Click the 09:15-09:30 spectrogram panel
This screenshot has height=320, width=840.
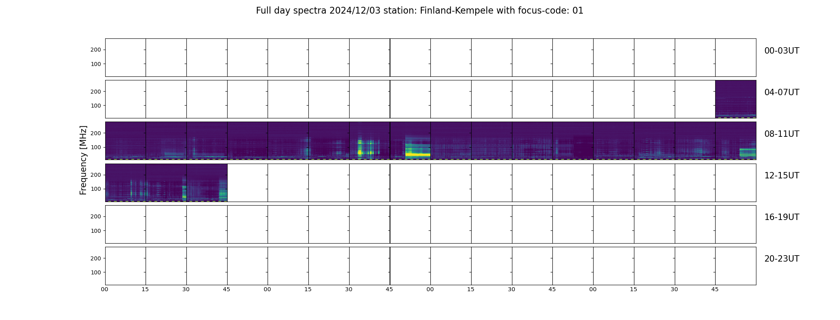point(329,141)
